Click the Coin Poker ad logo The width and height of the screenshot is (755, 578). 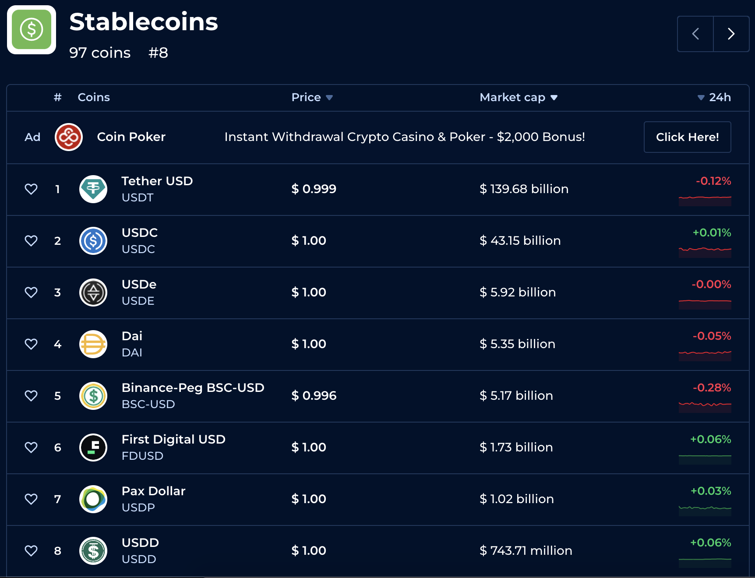click(x=69, y=137)
